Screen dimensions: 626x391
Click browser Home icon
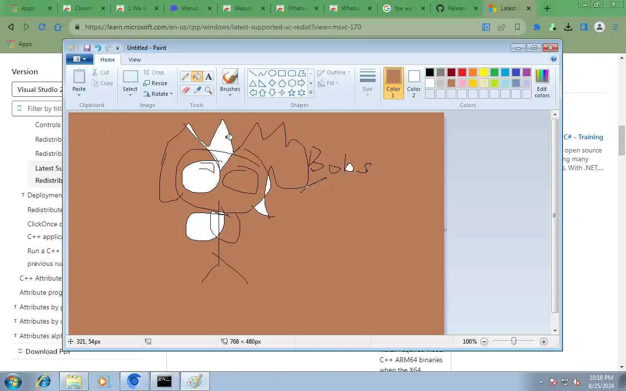58,27
